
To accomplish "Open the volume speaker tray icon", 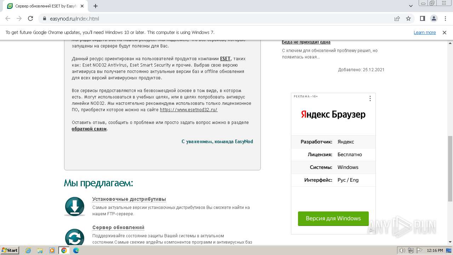I will click(x=402, y=250).
